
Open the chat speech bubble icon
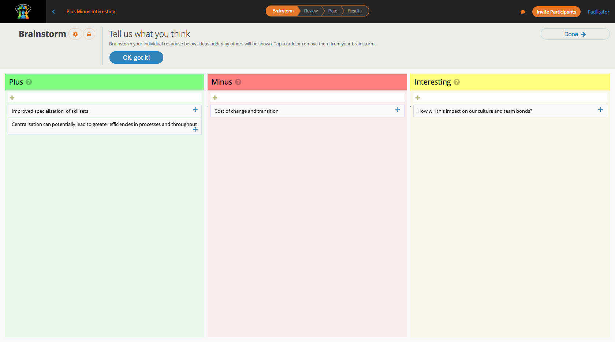coord(523,12)
